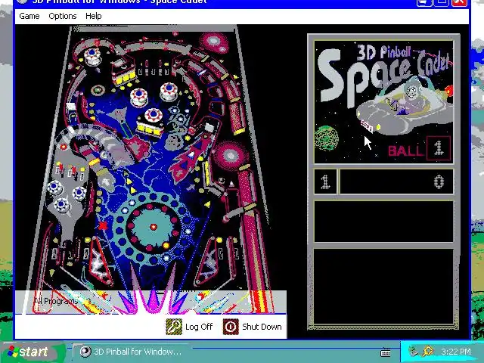Click the score value 0

439,181
